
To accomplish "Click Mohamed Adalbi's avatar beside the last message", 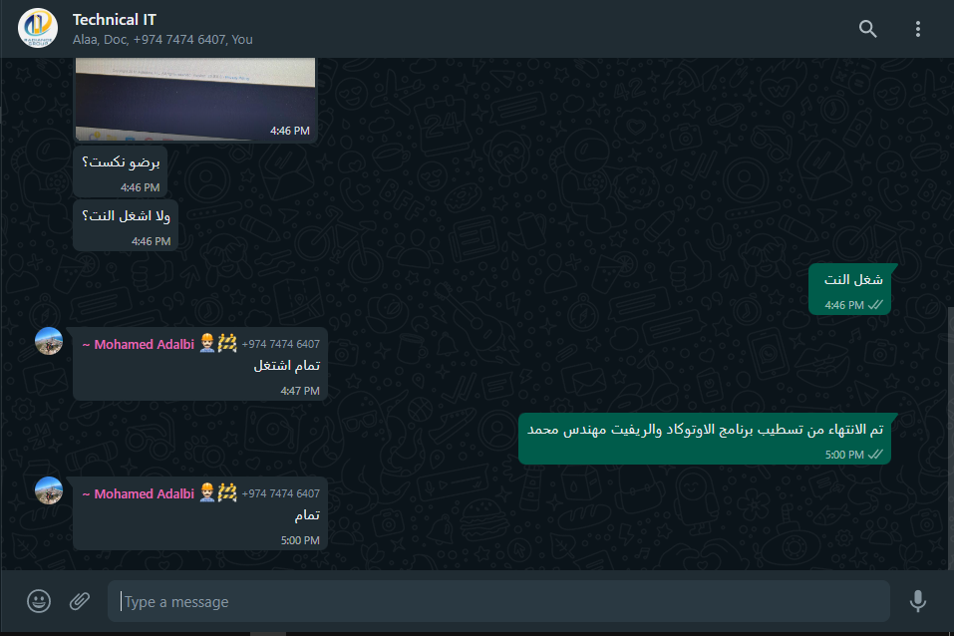I will coord(49,490).
